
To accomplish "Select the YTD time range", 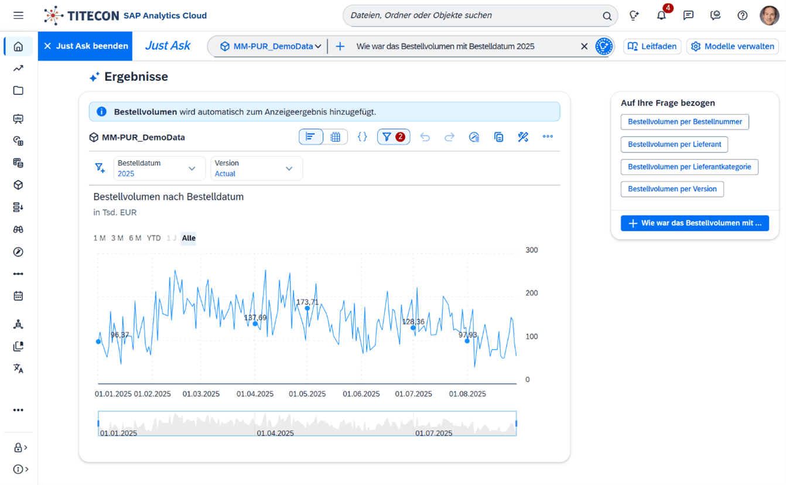I will 153,238.
